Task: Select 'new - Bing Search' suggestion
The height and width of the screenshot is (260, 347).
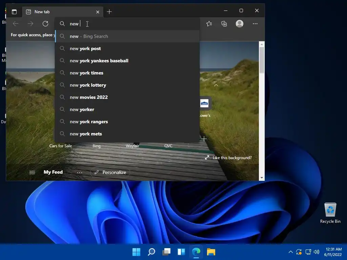Action: click(127, 36)
